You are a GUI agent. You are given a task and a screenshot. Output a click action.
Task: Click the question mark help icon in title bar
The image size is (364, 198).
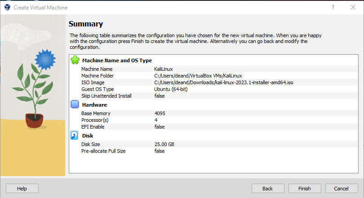pos(333,7)
